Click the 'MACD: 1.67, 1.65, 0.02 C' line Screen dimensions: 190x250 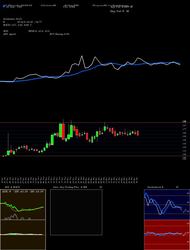point(17,25)
